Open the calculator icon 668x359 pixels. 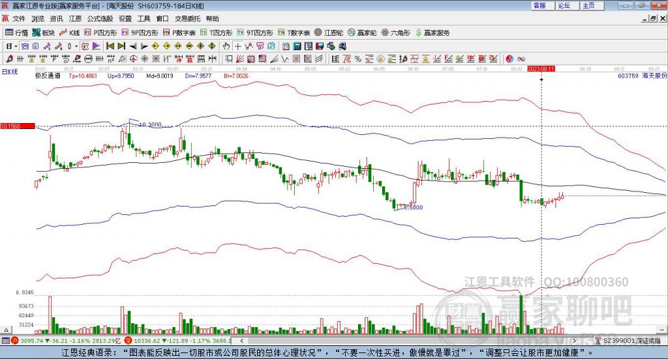coord(297,46)
